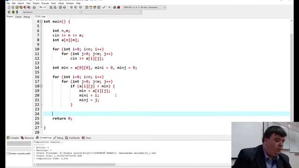This screenshot has width=299, height=168.
Task: Open the Help menu
Action: click(x=78, y=3)
